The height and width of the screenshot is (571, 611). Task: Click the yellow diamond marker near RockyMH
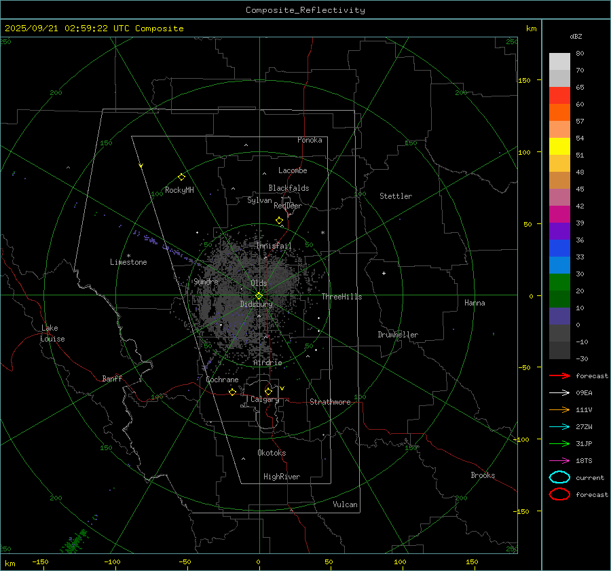181,177
